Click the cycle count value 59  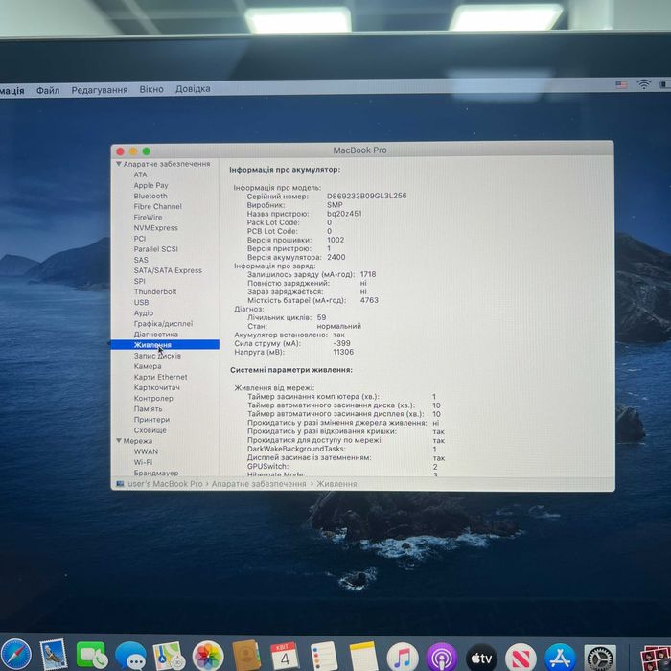tap(321, 317)
